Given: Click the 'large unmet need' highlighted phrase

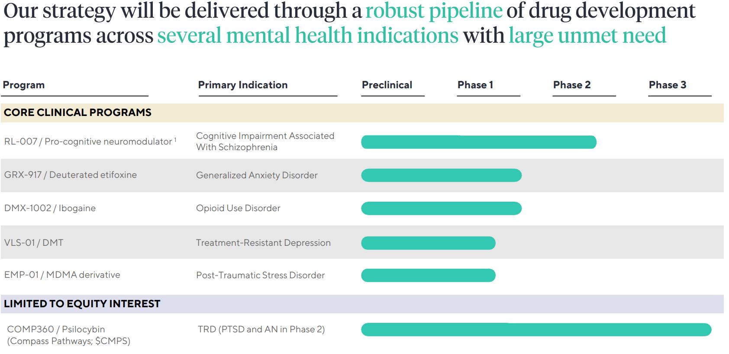Looking at the screenshot, I should [x=587, y=35].
